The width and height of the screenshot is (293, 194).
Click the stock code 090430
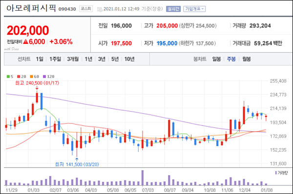click(x=67, y=9)
